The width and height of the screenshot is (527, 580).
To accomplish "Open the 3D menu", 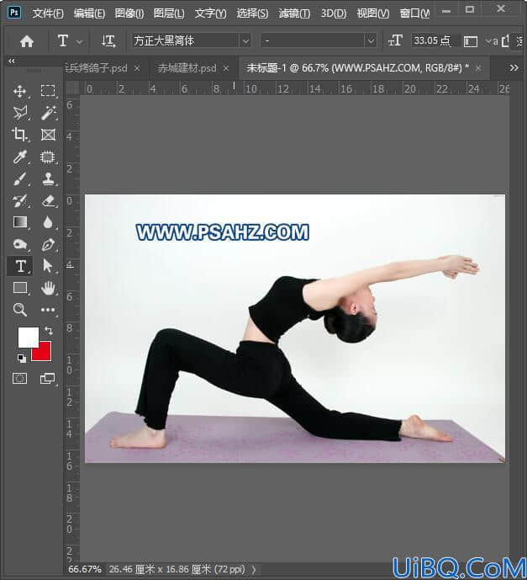I will [333, 13].
